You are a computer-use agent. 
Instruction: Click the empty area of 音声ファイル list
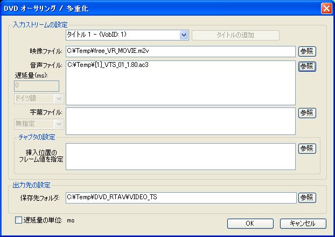coord(181,89)
